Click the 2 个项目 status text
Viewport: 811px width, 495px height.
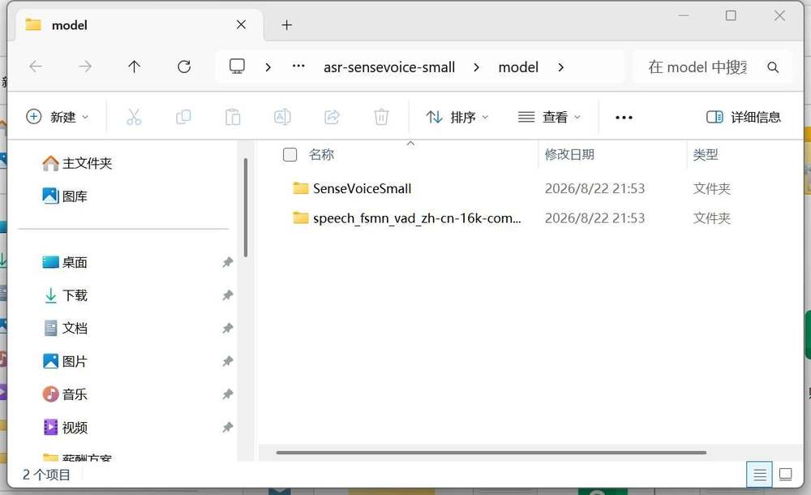(46, 475)
